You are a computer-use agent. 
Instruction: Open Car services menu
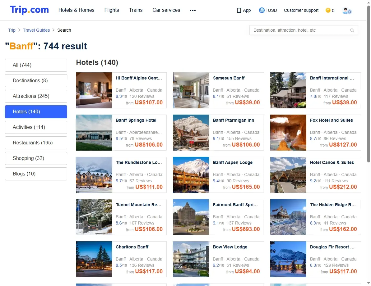166,10
